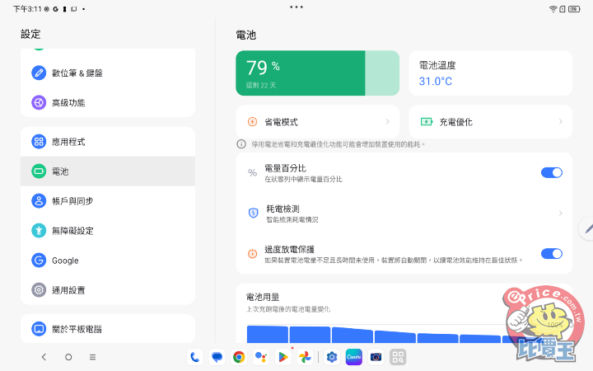Click the purple advanced features icon
The image size is (593, 371).
[x=39, y=102]
